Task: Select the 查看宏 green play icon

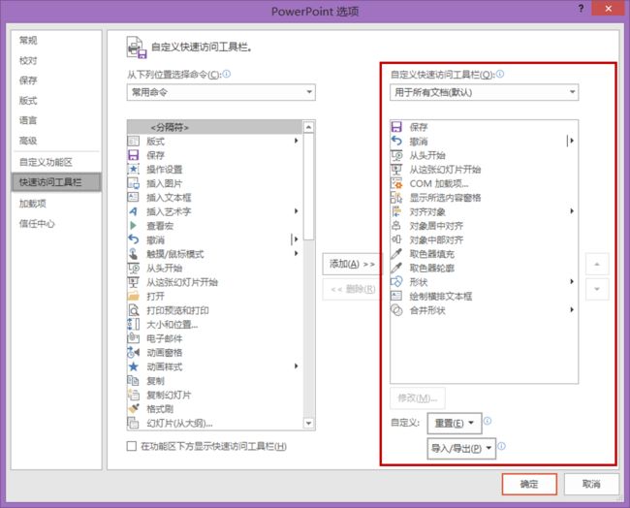Action: click(x=134, y=226)
